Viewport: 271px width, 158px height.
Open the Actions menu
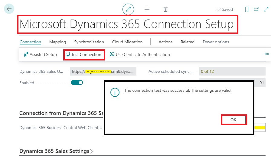point(165,42)
